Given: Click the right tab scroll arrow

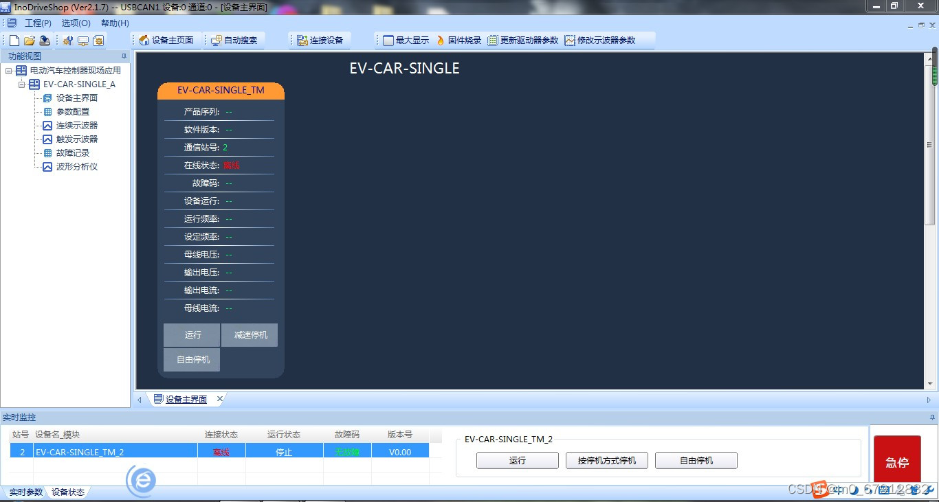Looking at the screenshot, I should click(x=929, y=400).
